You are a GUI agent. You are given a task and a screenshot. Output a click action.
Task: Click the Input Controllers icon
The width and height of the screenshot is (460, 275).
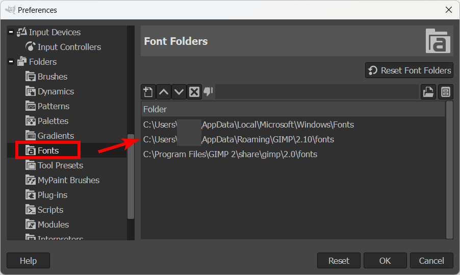click(x=31, y=47)
